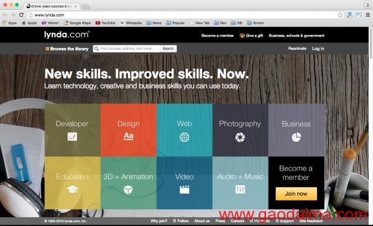
Task: Click the Design Aa typography icon
Action: point(129,136)
